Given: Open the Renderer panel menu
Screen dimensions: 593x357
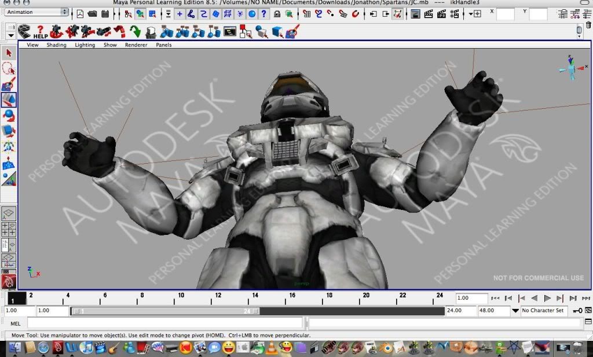Looking at the screenshot, I should [136, 45].
